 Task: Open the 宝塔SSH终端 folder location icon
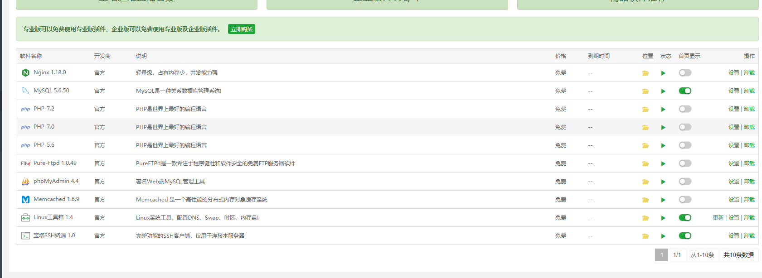(646, 236)
